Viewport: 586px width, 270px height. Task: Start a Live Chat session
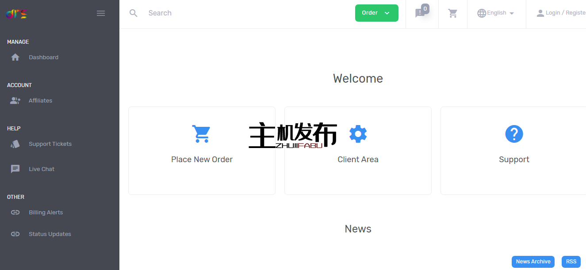point(42,169)
